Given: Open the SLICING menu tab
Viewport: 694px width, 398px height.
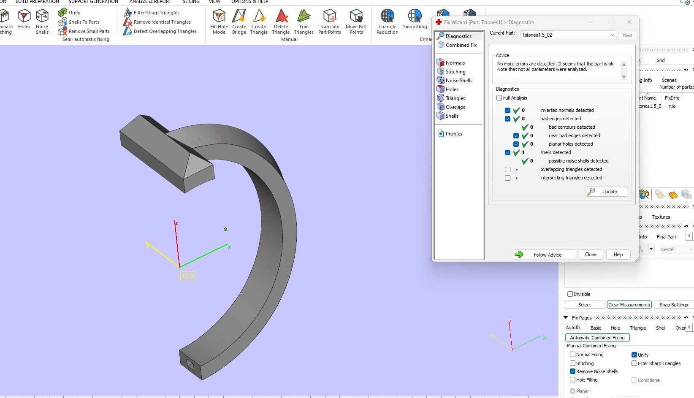Looking at the screenshot, I should click(x=191, y=2).
